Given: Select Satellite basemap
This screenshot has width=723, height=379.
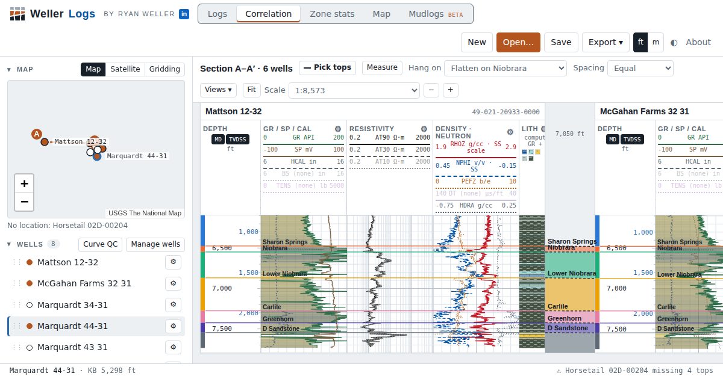Looking at the screenshot, I should (125, 69).
